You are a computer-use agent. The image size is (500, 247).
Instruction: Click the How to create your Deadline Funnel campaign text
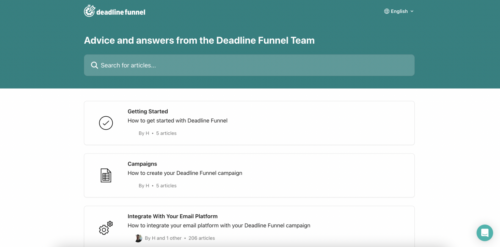coord(185,173)
